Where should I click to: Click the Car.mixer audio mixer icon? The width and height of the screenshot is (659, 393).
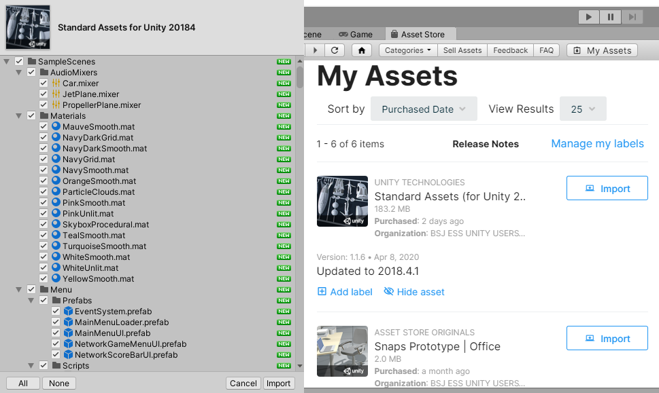[x=56, y=83]
